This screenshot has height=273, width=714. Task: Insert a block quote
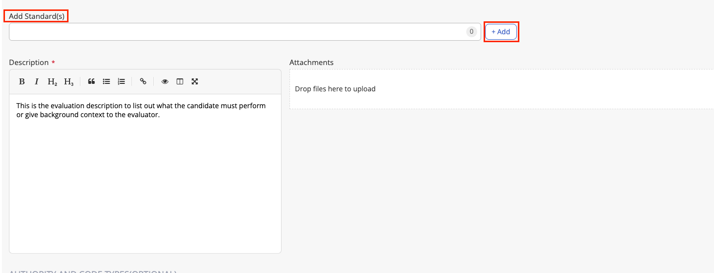[91, 82]
